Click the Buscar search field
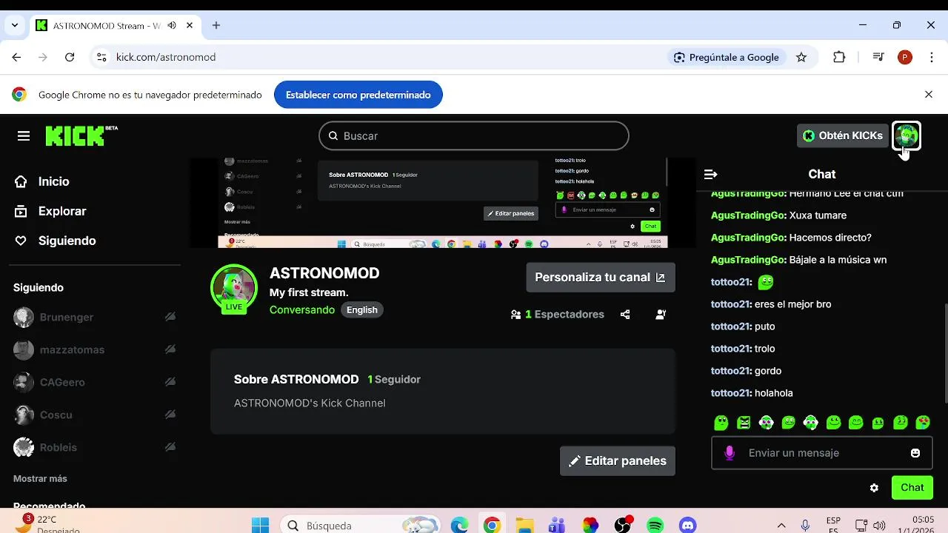 tap(474, 136)
